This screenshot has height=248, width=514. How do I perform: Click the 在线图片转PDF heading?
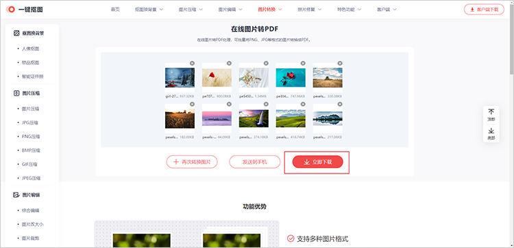[254, 29]
